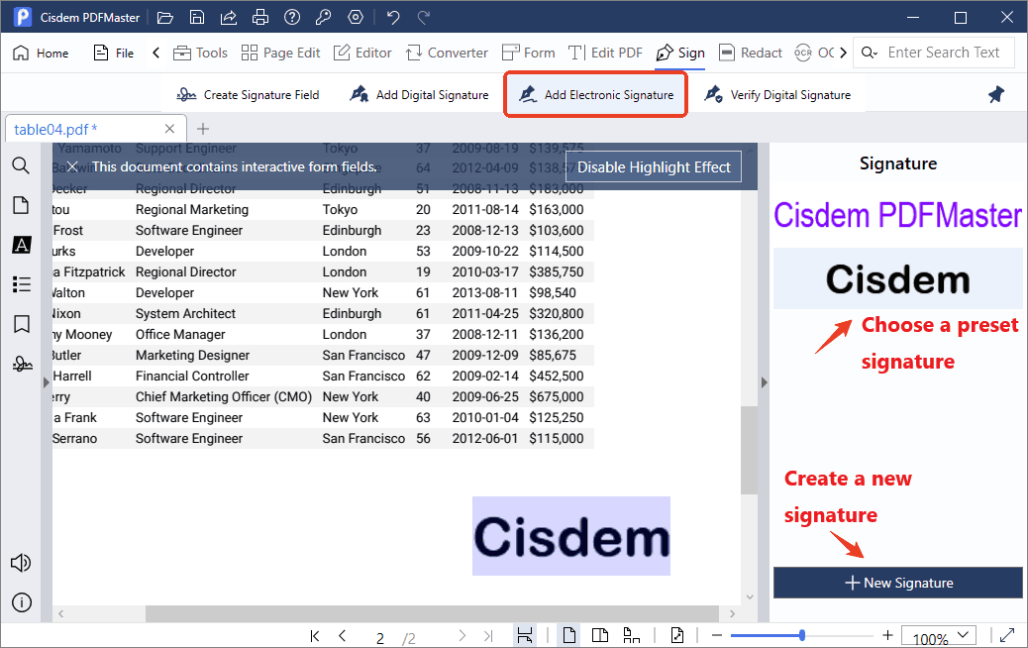
Task: Show previous ribbon tabs with left chevron
Action: click(156, 53)
